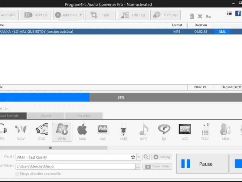Open the Edit Tag tool
Image resolution: width=242 pixels, height=182 pixels.
pos(133,15)
